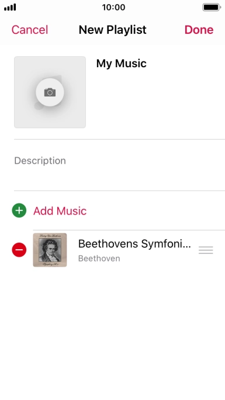Edit the My Music playlist name
Screen dimensions: 225x400
pyautogui.click(x=122, y=63)
